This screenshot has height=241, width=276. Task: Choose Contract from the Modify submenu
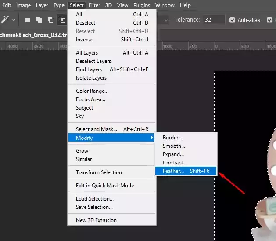(175, 163)
